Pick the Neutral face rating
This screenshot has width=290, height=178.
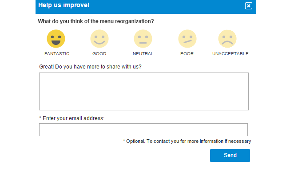[143, 39]
